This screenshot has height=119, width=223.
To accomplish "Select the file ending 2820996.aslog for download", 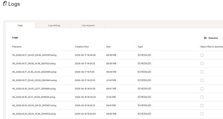I will pyautogui.click(x=202, y=72).
